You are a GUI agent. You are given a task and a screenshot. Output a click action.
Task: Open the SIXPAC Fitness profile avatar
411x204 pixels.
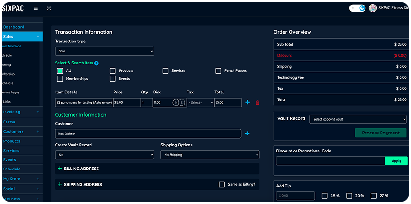[x=372, y=8]
